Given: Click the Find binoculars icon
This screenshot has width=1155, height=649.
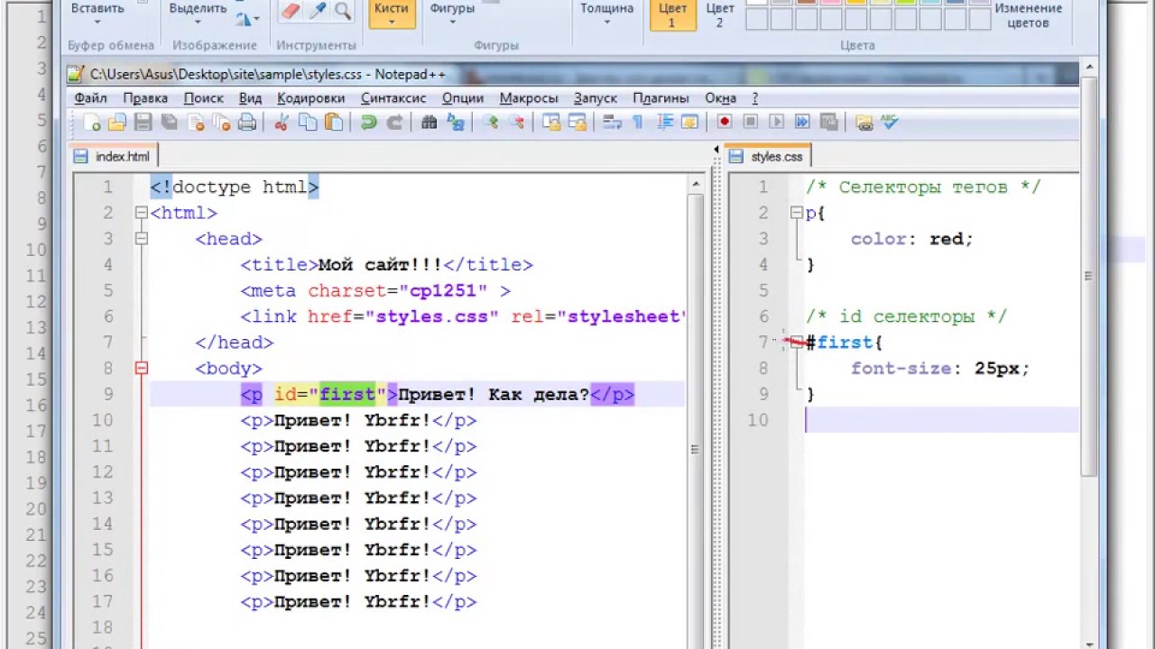Looking at the screenshot, I should 429,123.
